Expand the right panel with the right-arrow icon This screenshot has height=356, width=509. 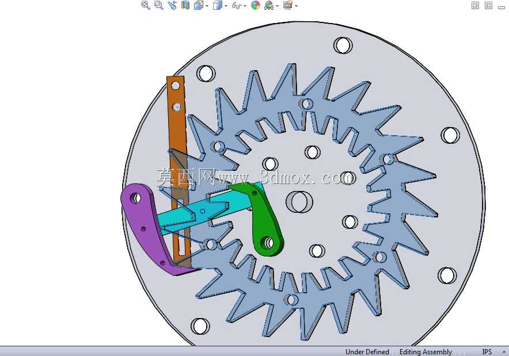(x=488, y=5)
